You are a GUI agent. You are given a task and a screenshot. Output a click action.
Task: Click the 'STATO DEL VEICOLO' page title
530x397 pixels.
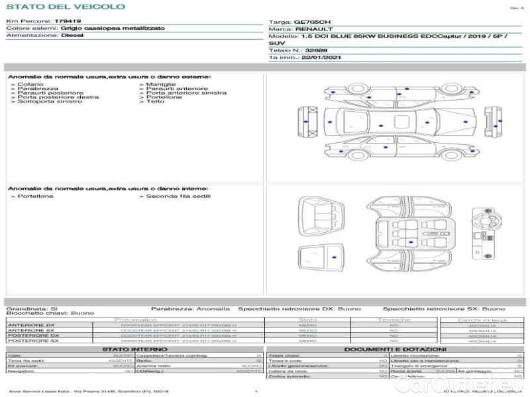coord(66,7)
